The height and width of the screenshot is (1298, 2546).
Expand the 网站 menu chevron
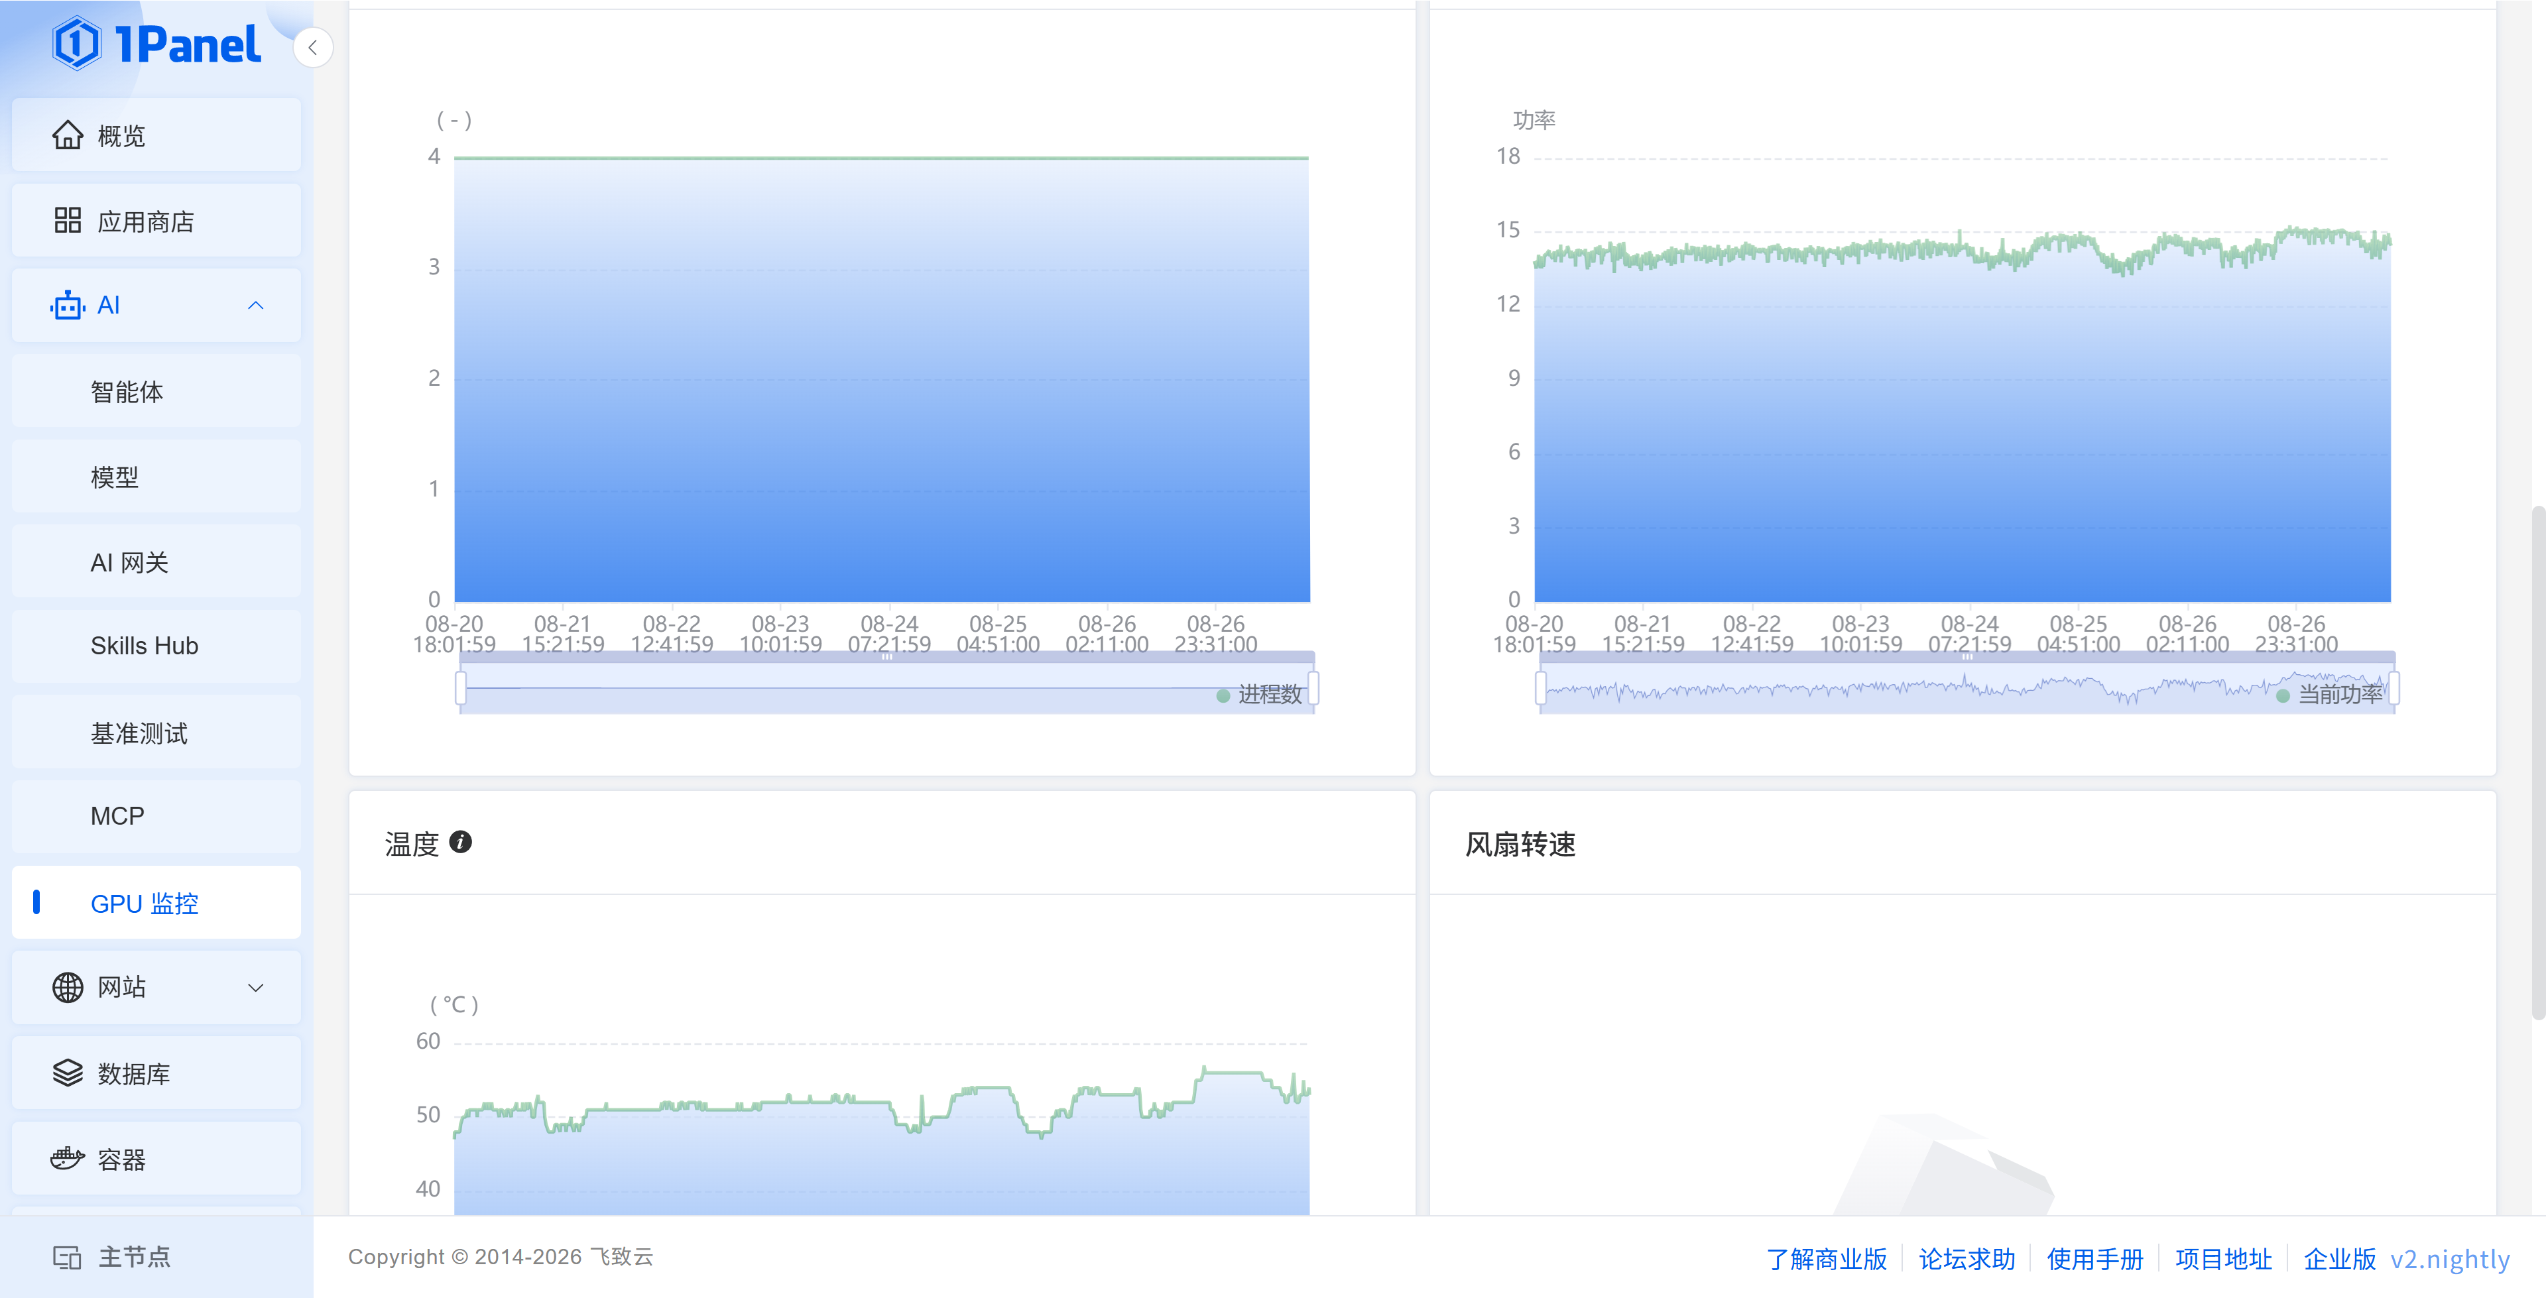(256, 988)
